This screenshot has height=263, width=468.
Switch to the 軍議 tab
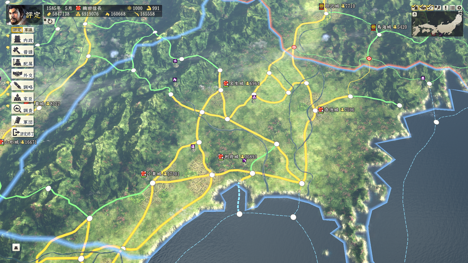tap(28, 30)
